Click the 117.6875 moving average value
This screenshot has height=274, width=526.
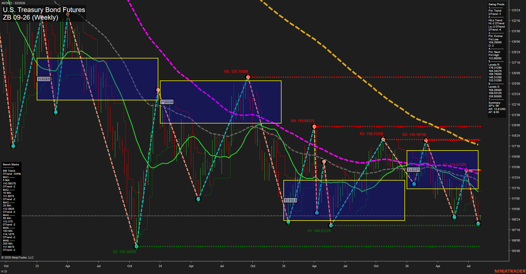[x=9, y=247]
